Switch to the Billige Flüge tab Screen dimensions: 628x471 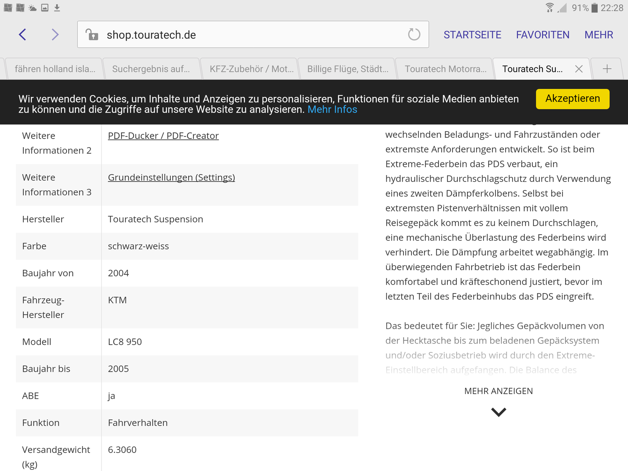(347, 69)
